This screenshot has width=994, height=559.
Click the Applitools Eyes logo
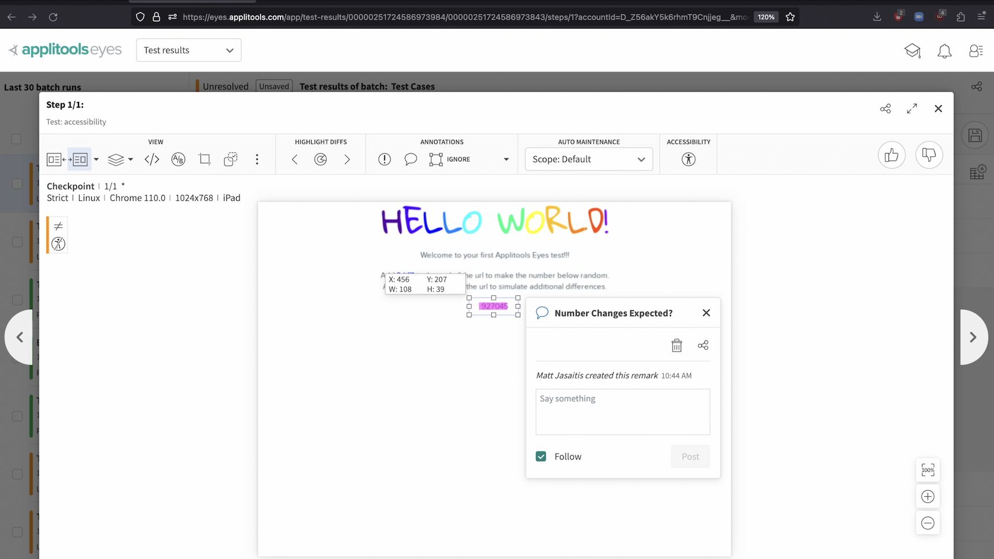click(x=65, y=50)
